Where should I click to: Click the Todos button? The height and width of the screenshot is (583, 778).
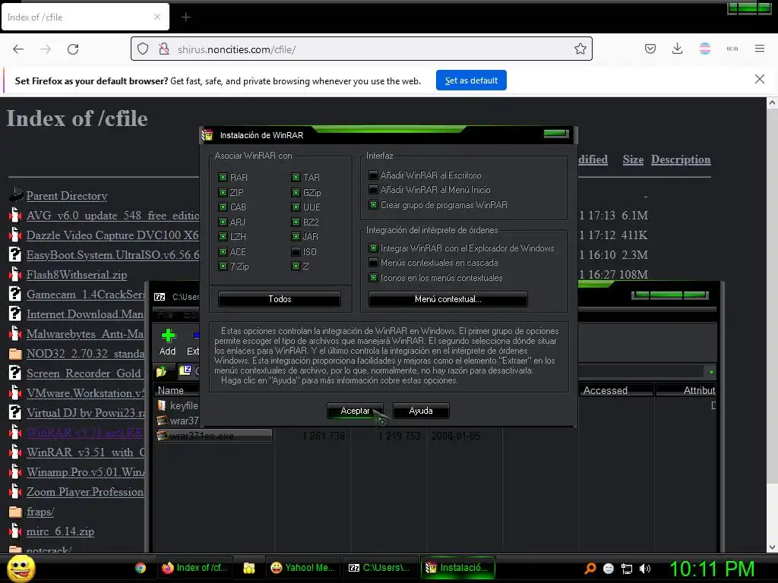(280, 299)
